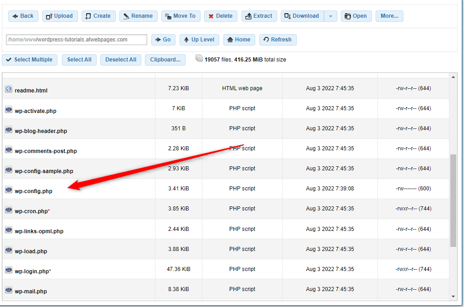The image size is (464, 307).
Task: Select the wp-comments-post.php file name
Action: [x=46, y=151]
